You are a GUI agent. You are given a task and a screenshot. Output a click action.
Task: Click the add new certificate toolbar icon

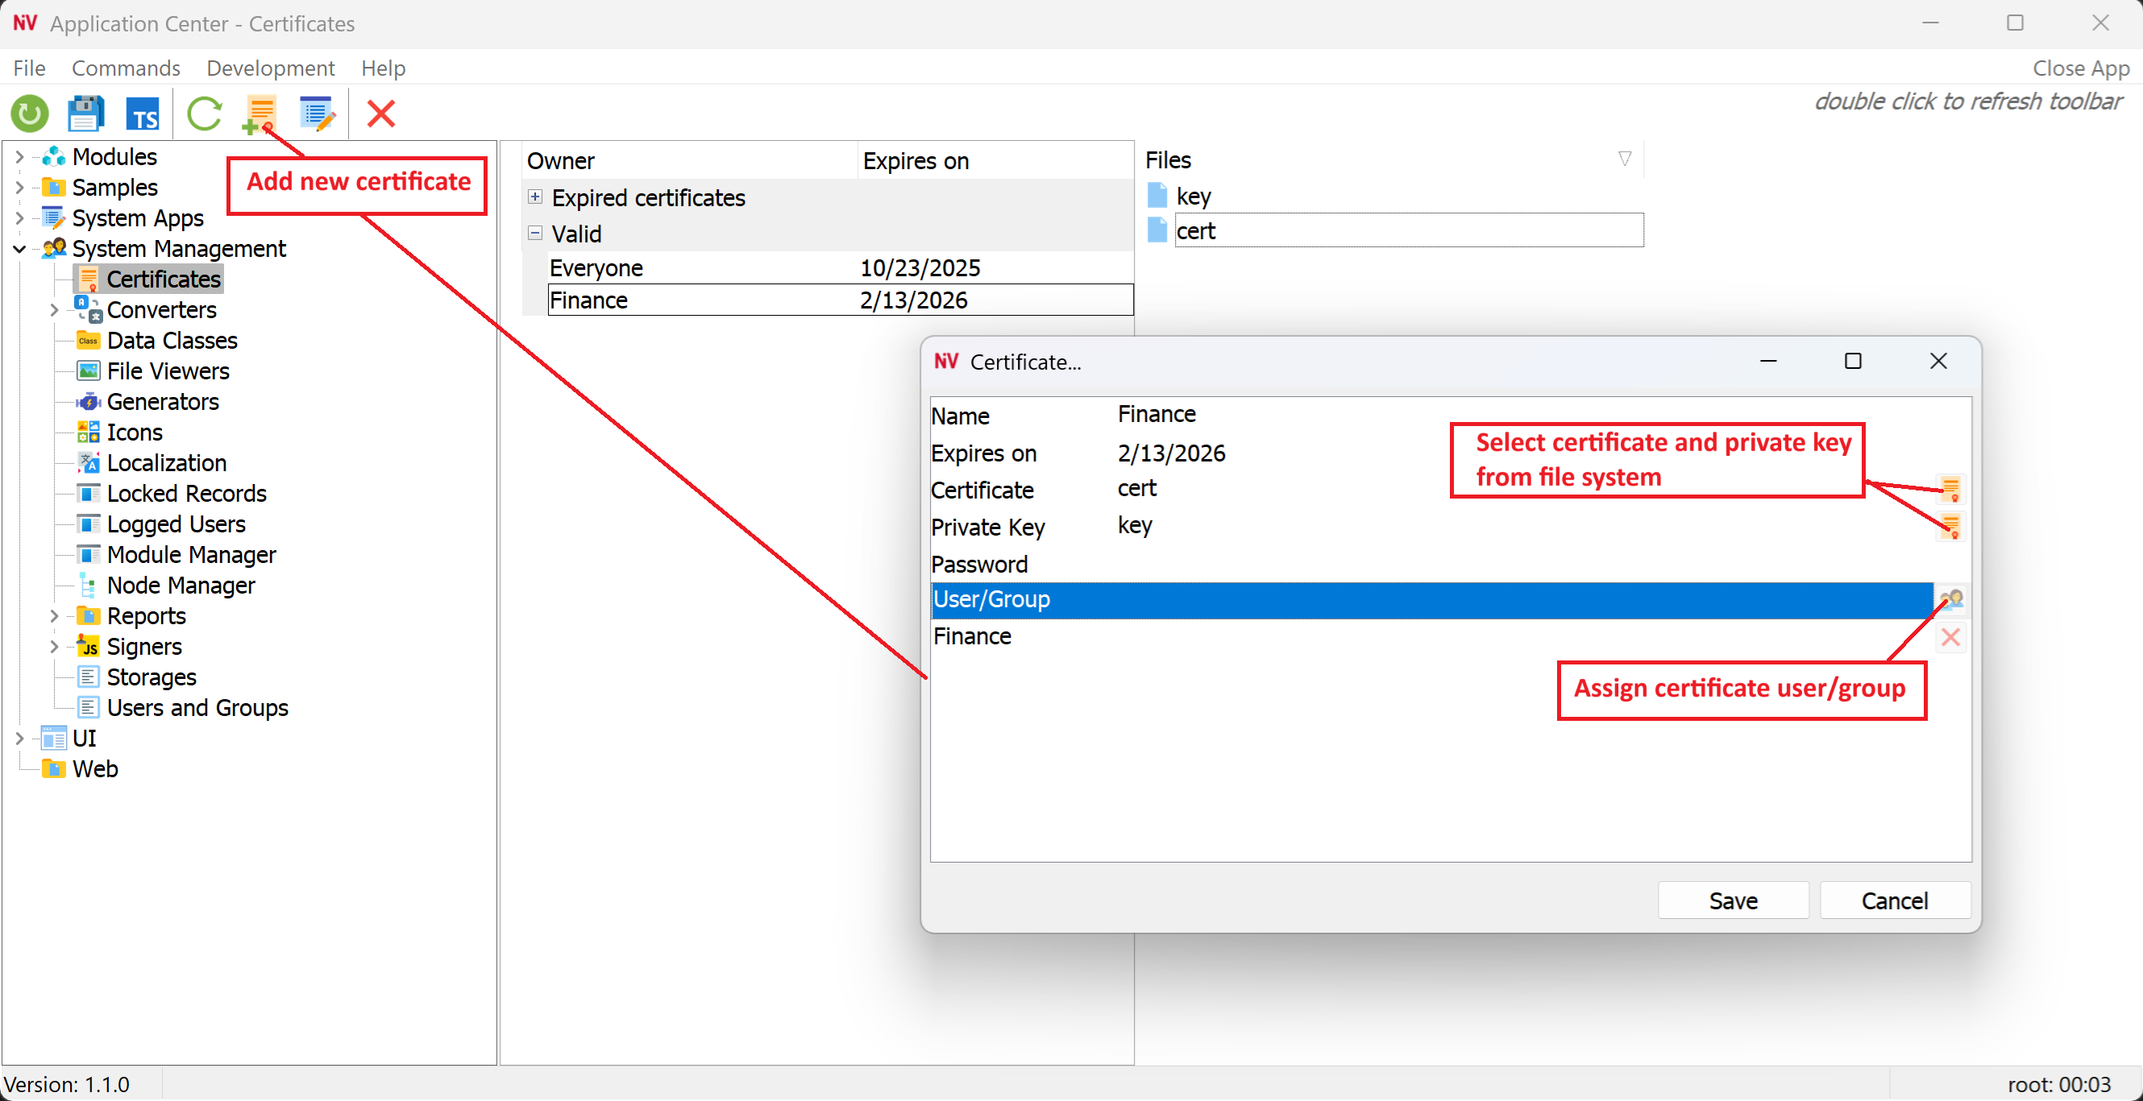click(x=260, y=114)
